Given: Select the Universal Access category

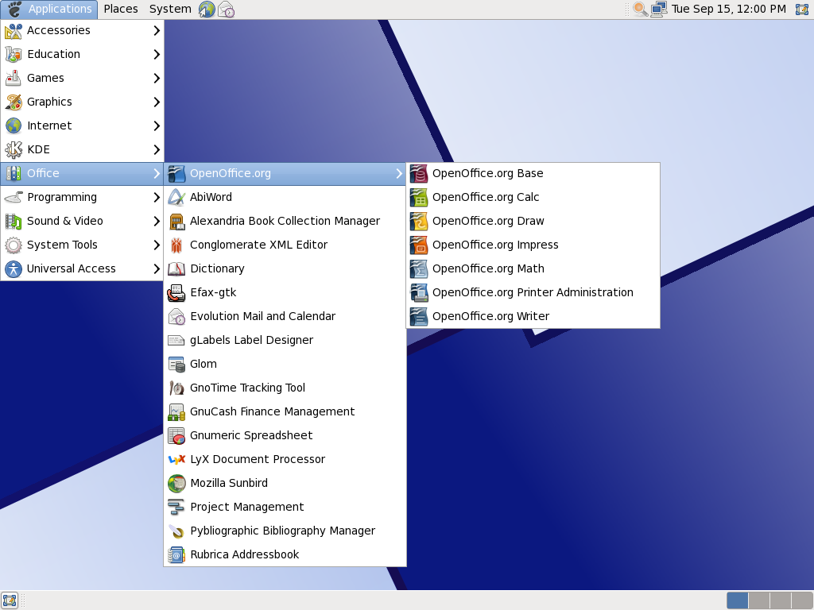Looking at the screenshot, I should coord(82,268).
